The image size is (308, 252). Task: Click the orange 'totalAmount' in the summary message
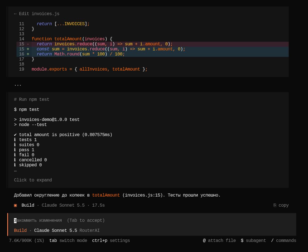tap(106, 195)
